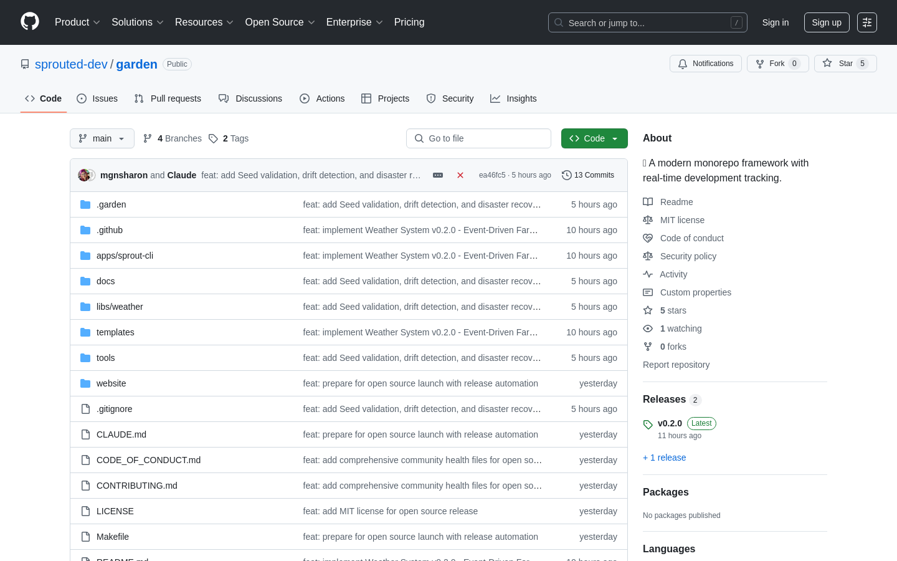The height and width of the screenshot is (561, 897).
Task: View 4 Branches link
Action: coord(173,138)
